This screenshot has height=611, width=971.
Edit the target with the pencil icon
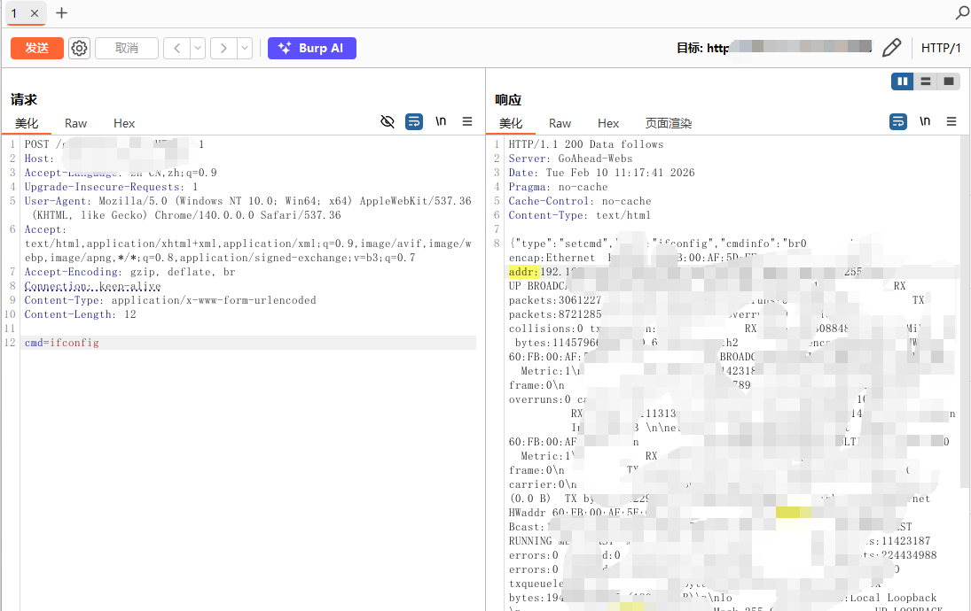(892, 48)
